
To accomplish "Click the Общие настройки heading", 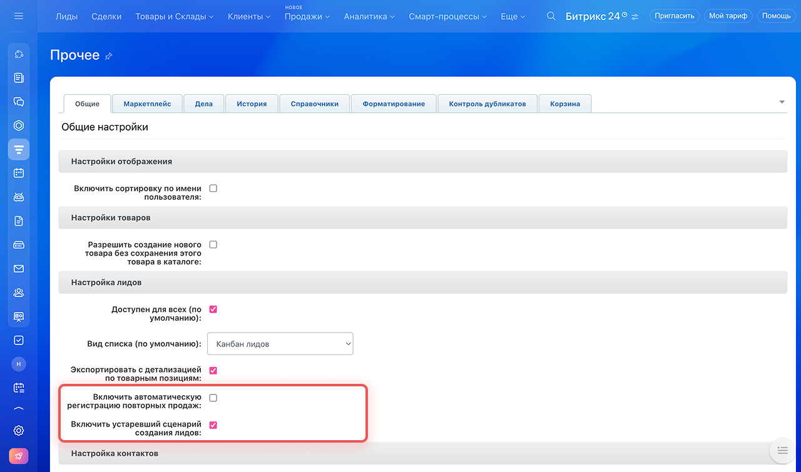I will point(105,127).
